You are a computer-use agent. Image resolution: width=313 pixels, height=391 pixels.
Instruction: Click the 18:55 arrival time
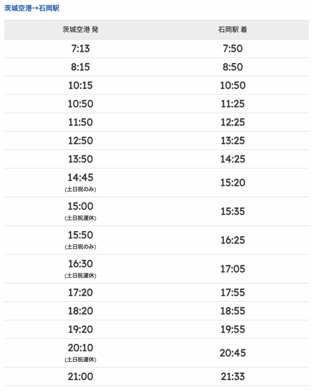[x=233, y=311]
